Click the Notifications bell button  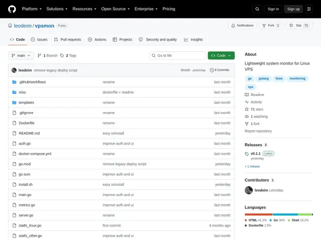[242, 25]
